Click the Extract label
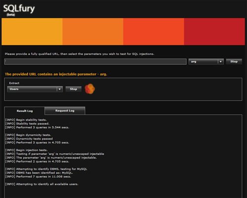This screenshot has width=247, height=198. (14, 83)
